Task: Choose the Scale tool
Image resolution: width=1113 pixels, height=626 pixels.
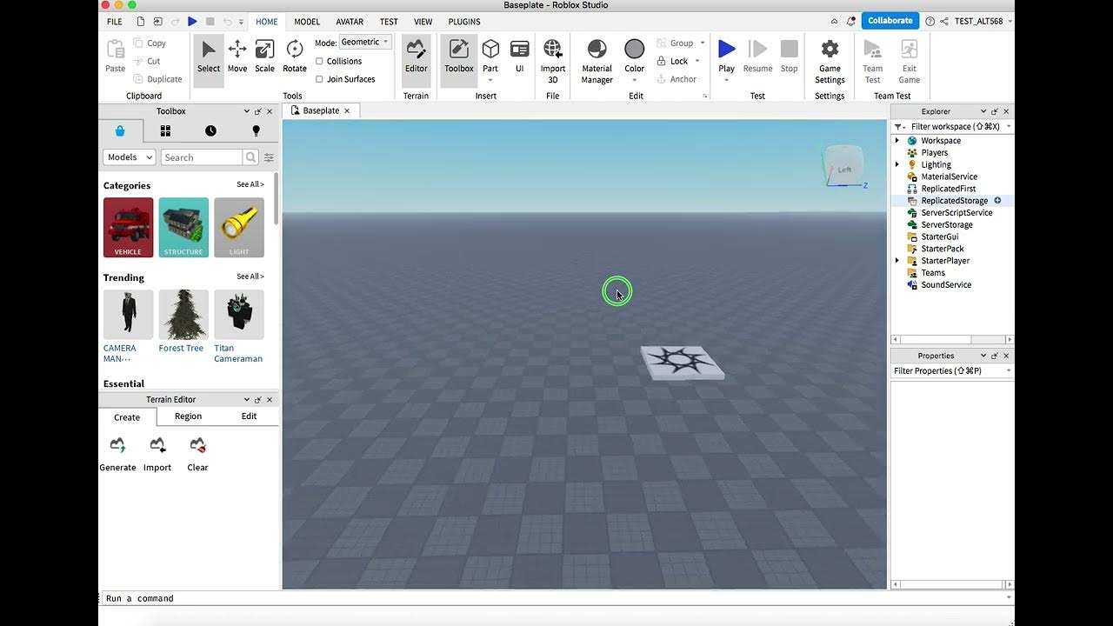Action: 265,57
